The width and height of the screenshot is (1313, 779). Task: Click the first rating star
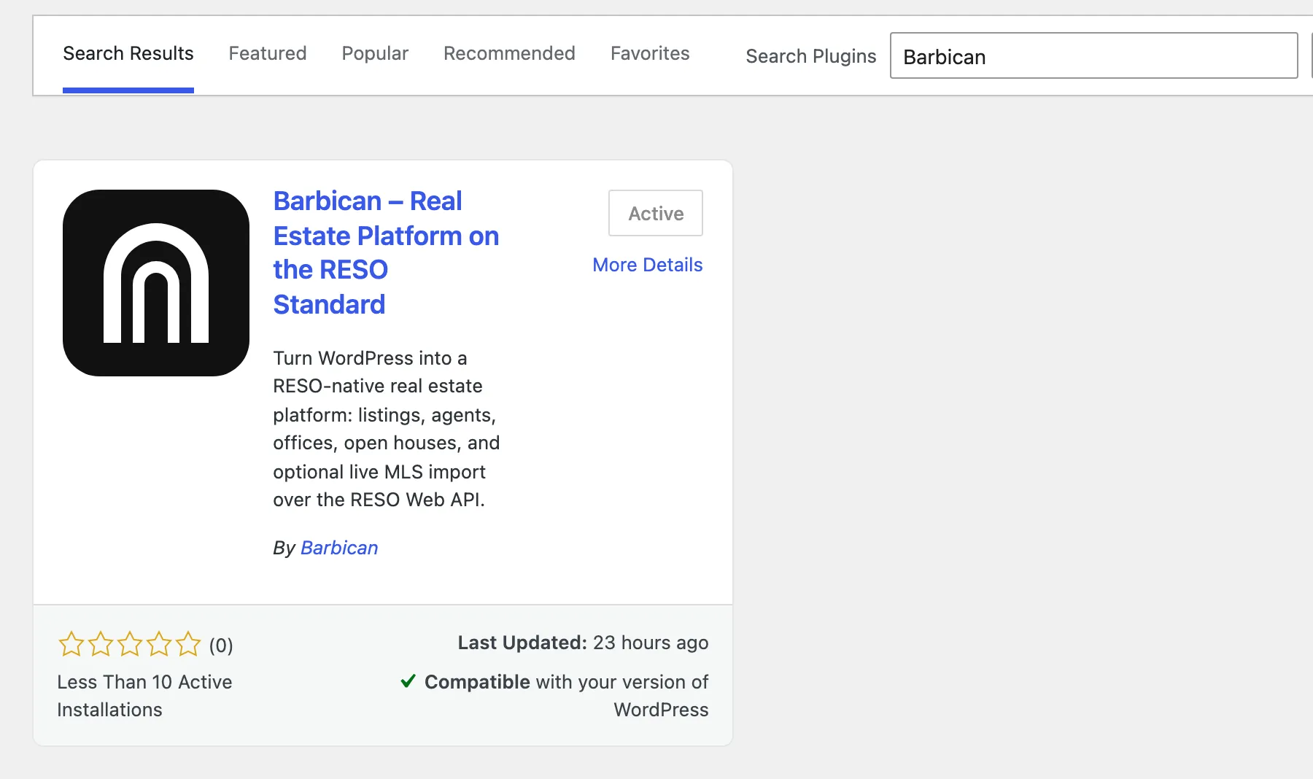pos(71,644)
